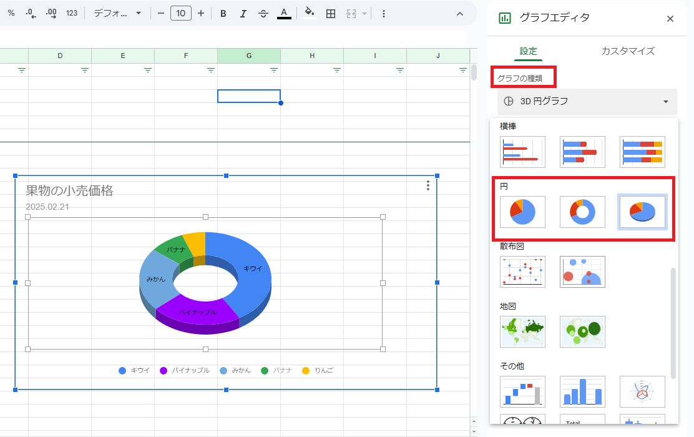Click the キウイ legend entry
This screenshot has width=694, height=437.
click(135, 371)
